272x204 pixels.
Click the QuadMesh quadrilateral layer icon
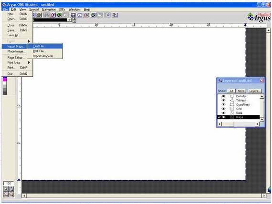click(x=232, y=104)
